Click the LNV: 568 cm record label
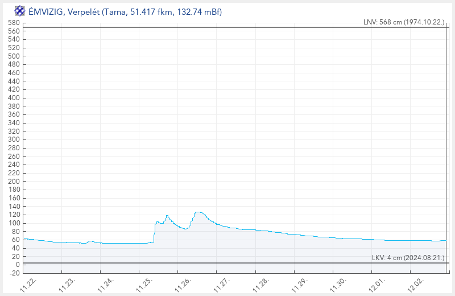 404,22
